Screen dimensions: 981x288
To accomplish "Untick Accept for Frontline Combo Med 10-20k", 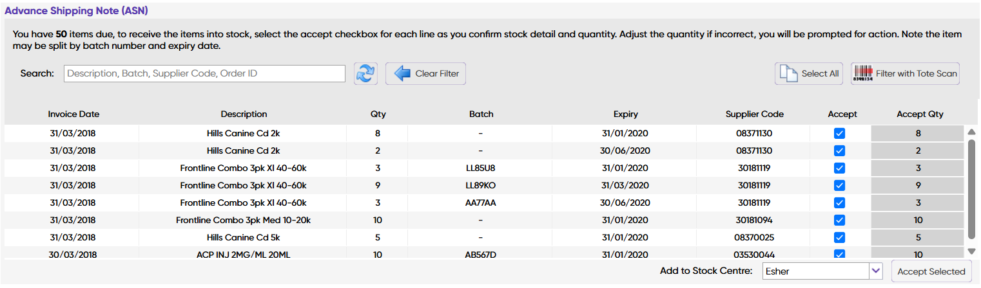I will point(839,221).
